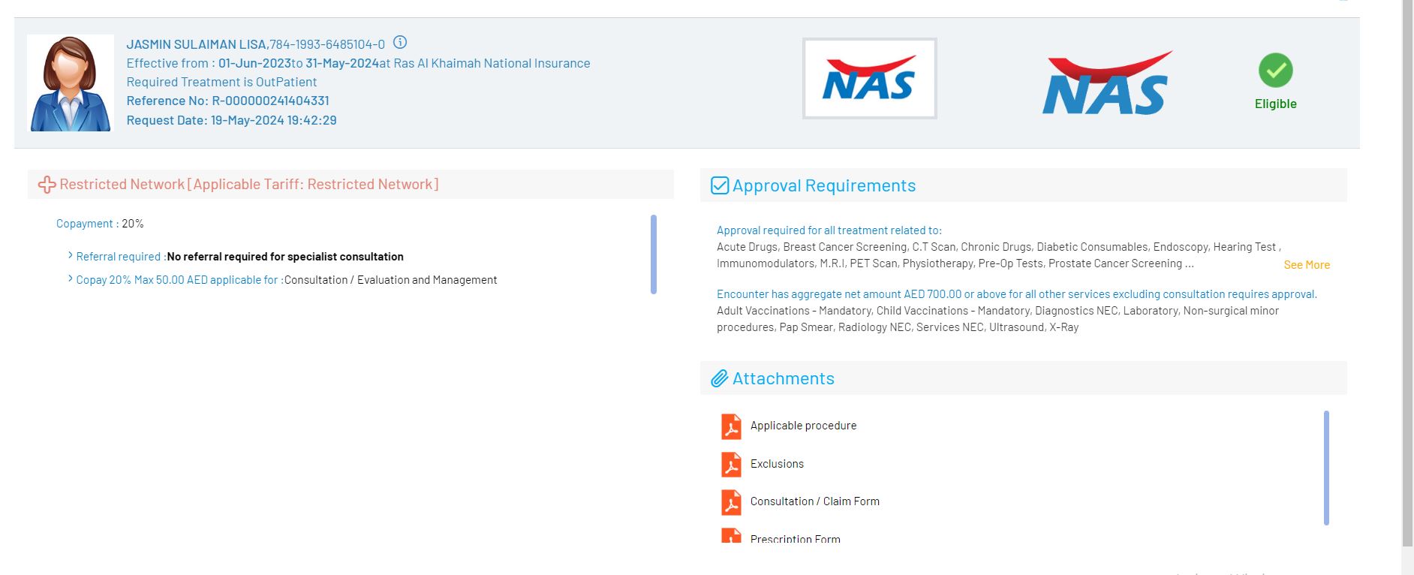Click the Approval Requirements heading text

point(824,185)
